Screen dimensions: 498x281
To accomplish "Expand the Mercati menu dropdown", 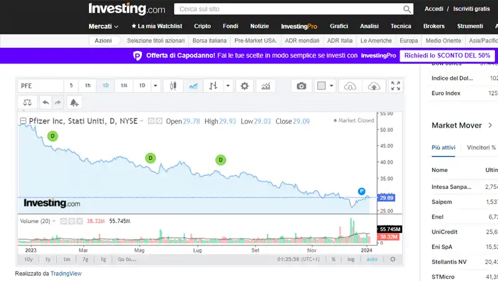I will (x=103, y=26).
